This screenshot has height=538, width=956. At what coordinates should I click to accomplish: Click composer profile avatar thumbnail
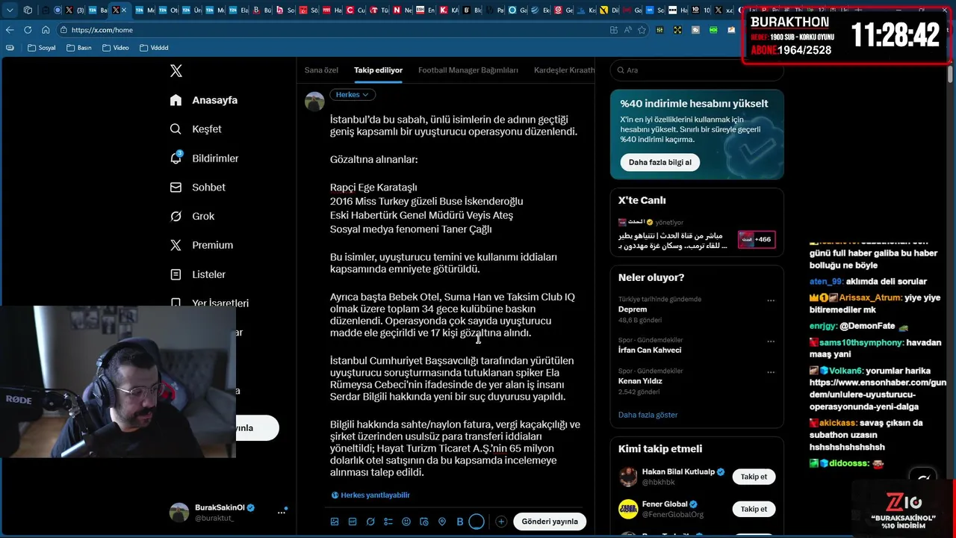(314, 101)
